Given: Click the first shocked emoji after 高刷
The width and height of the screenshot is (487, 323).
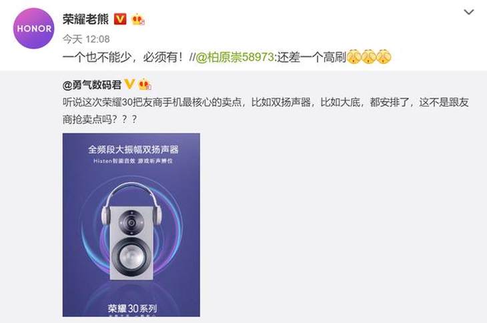Looking at the screenshot, I should [x=354, y=57].
